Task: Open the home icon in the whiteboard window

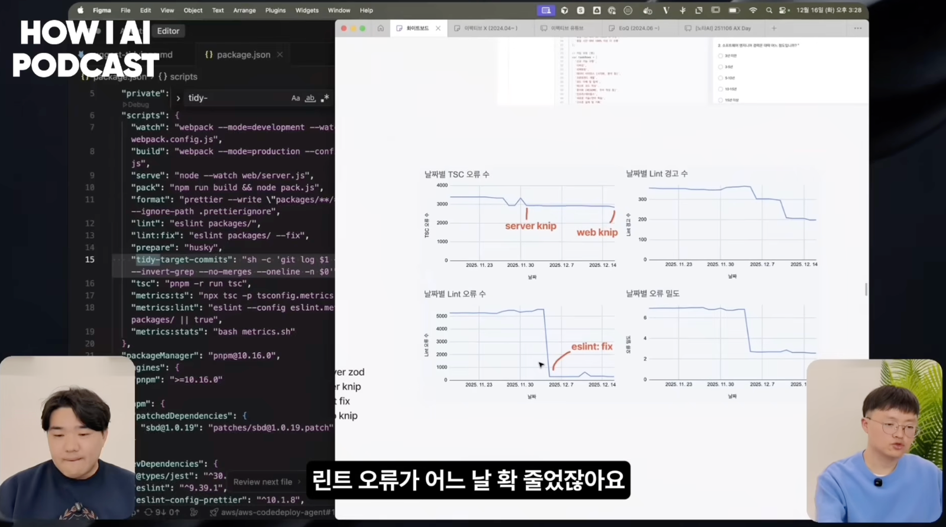Action: point(381,28)
